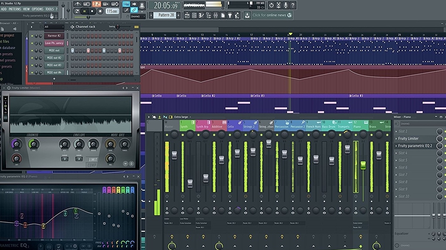Mute the Harmor #2 channel green light
This screenshot has height=250, width=446.
point(32,36)
